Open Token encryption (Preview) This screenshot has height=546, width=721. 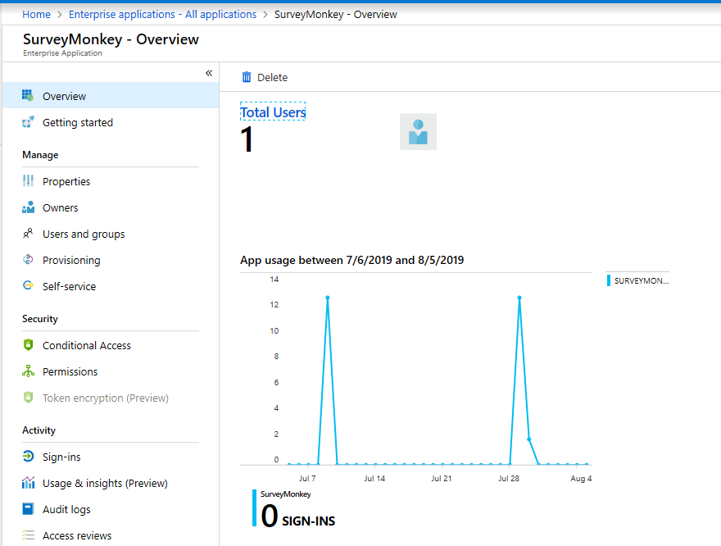coord(111,398)
